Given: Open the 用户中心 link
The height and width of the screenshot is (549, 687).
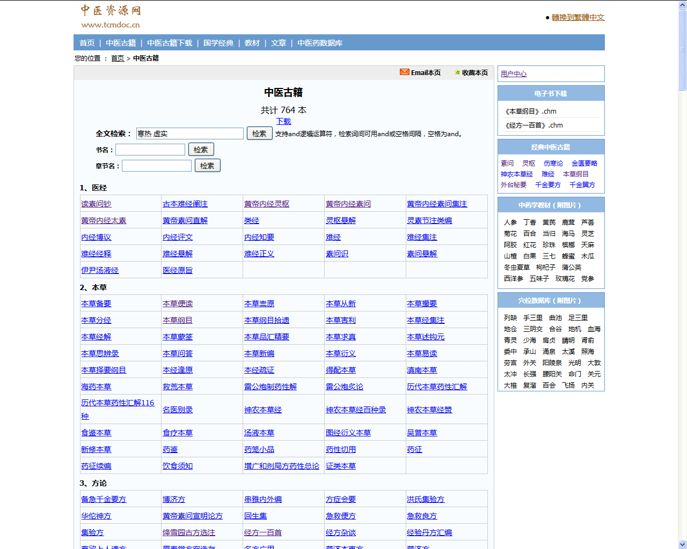Looking at the screenshot, I should tap(514, 74).
